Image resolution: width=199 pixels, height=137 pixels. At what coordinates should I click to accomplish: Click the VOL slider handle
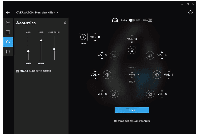click(28, 51)
